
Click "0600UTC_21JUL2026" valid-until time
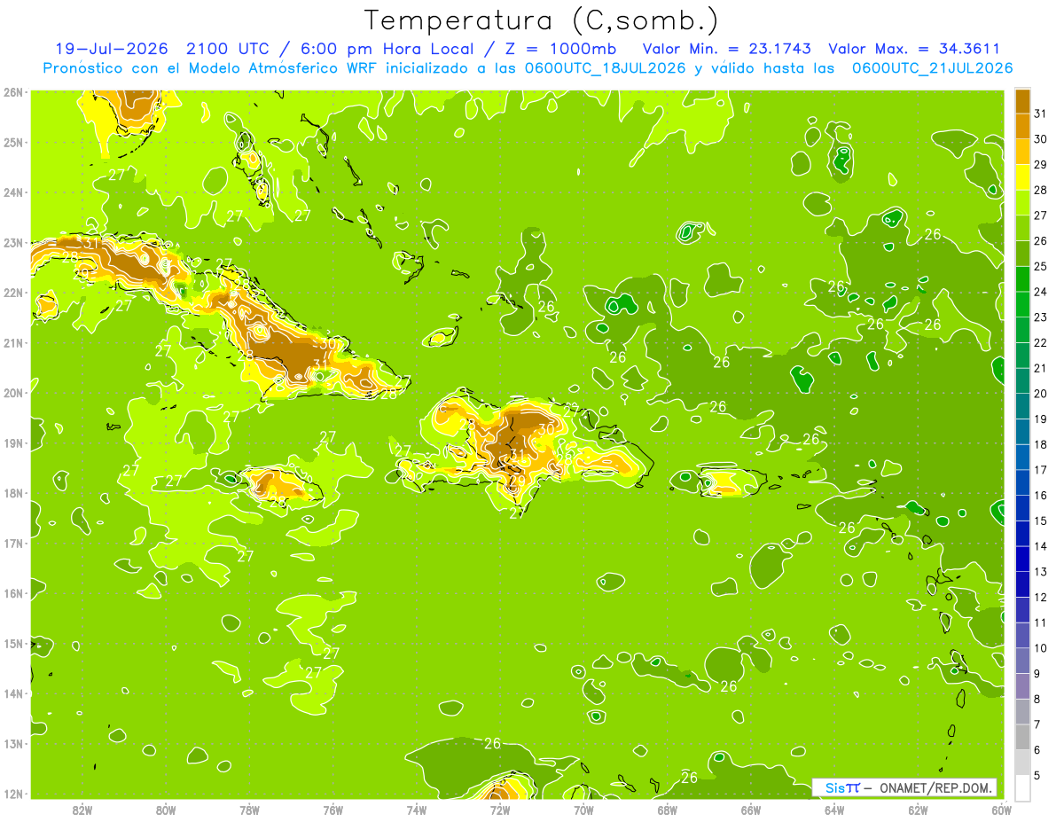(932, 68)
